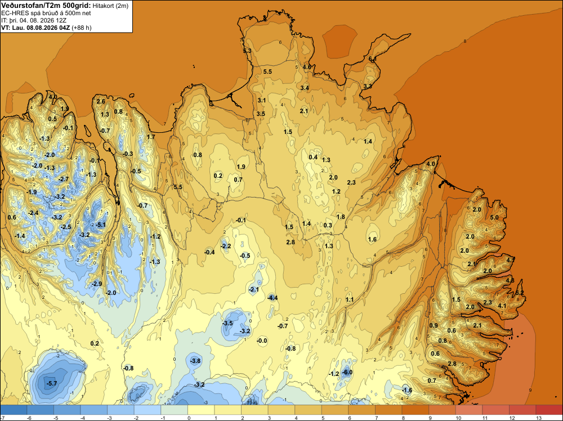Click the legend swatch between 0 and 1

click(201, 410)
